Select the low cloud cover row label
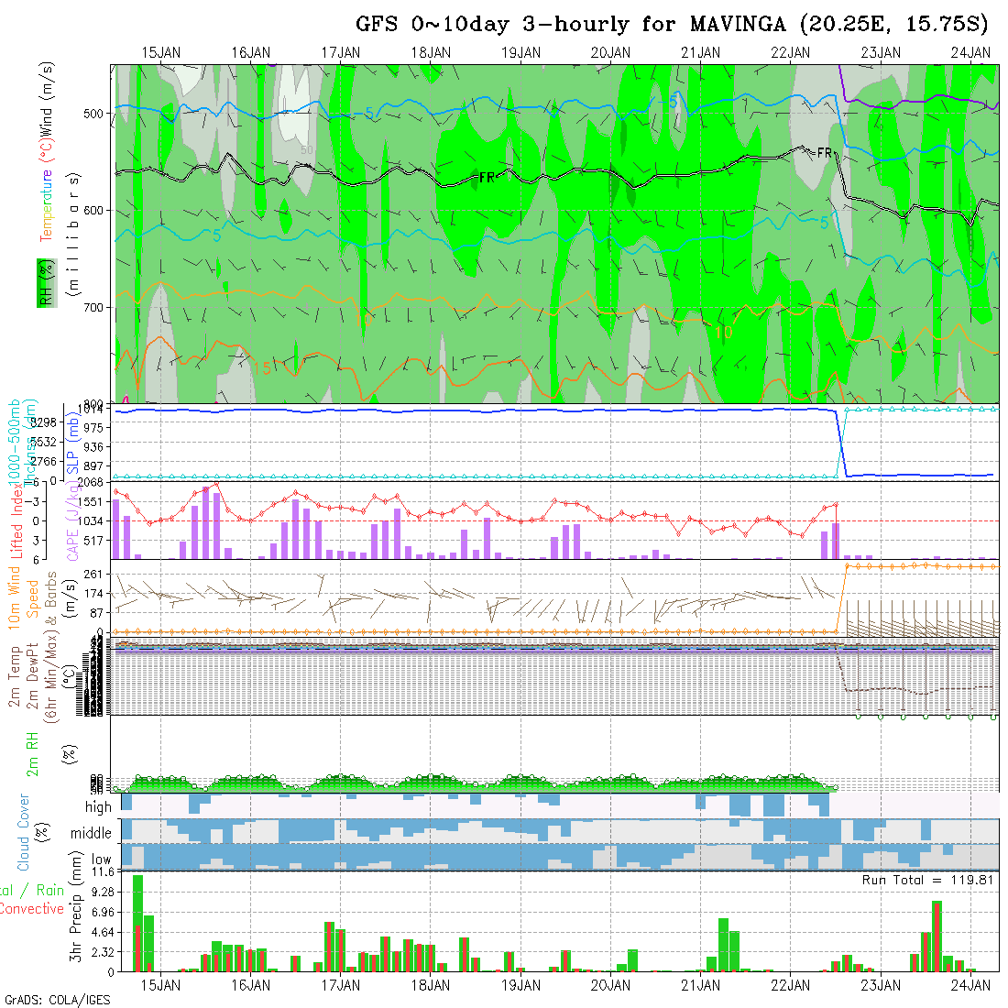 click(100, 860)
